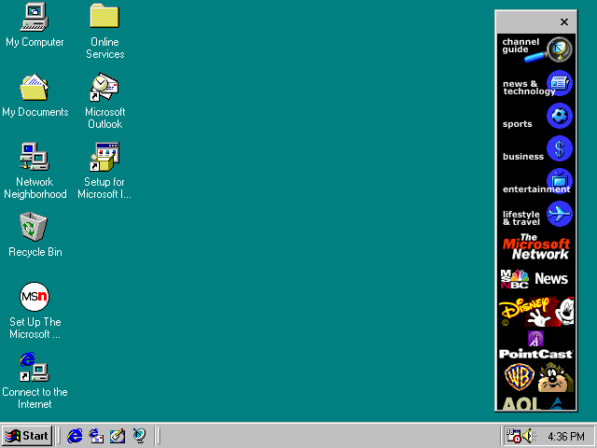Open the sports channel
Viewport: 597px width, 448px height.
pos(535,119)
